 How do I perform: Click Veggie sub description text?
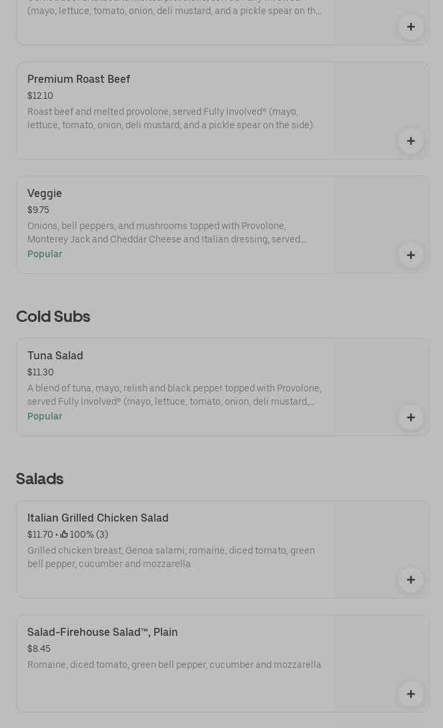[167, 233]
